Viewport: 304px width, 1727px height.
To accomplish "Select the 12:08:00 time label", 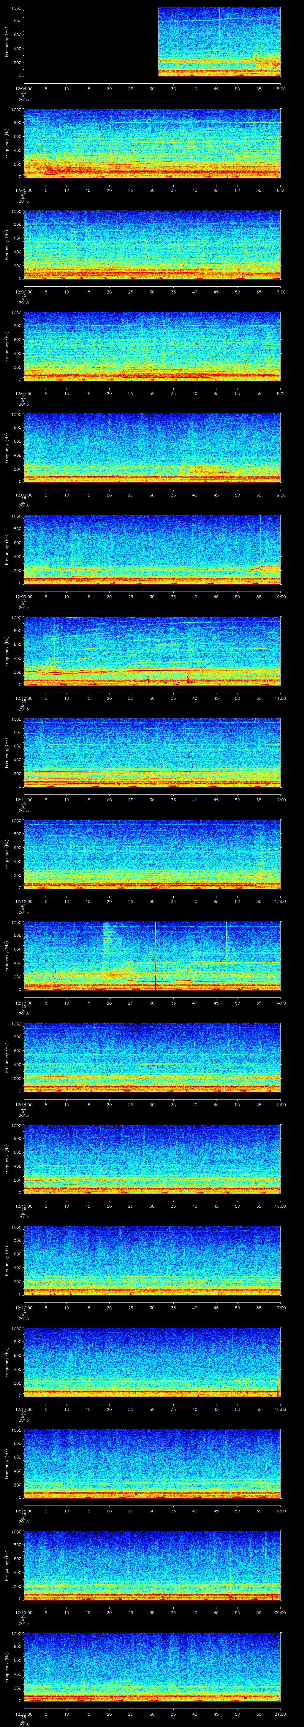I will pos(23,495).
